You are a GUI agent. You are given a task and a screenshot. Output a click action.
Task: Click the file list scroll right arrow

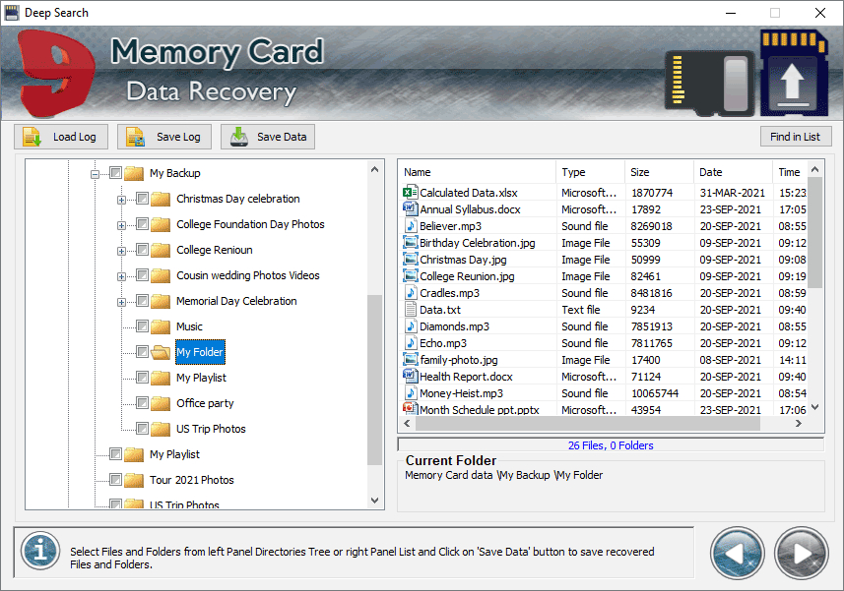tap(799, 424)
